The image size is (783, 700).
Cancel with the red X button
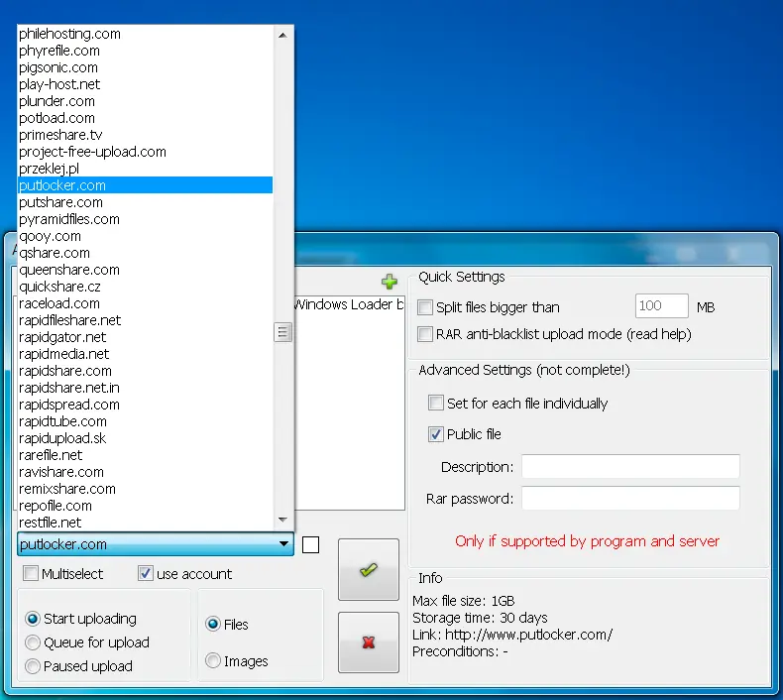pyautogui.click(x=369, y=642)
